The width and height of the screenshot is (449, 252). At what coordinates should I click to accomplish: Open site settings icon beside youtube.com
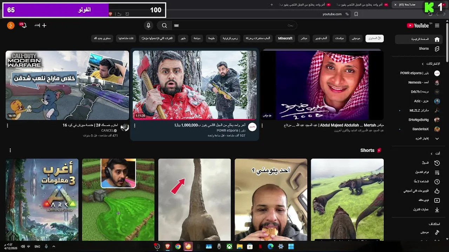pyautogui.click(x=347, y=14)
